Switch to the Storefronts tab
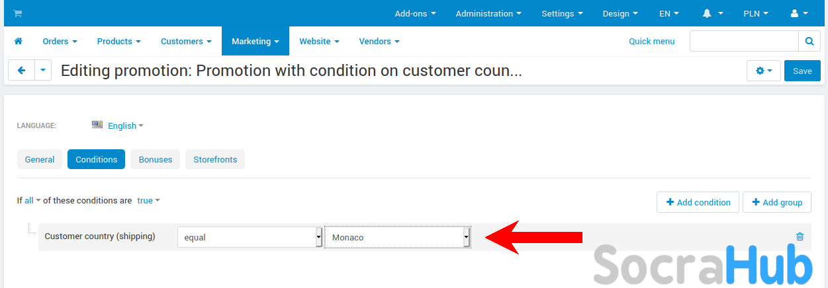828x288 pixels. pos(215,159)
